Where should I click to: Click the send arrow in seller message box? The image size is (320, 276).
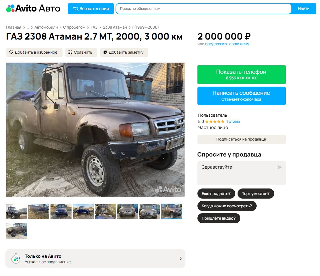279,167
